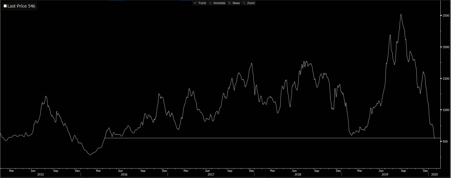The width and height of the screenshot is (451, 178).
Task: Click the 2019 year label on the timeline
Action: (x=385, y=175)
